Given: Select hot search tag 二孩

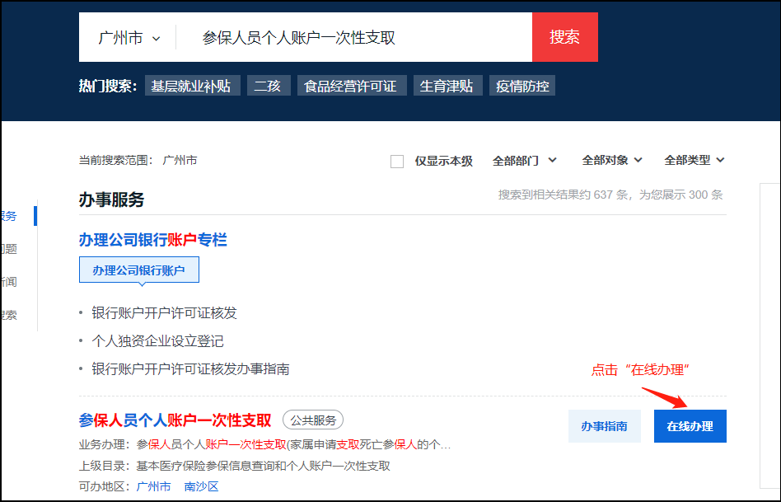Looking at the screenshot, I should pyautogui.click(x=269, y=86).
